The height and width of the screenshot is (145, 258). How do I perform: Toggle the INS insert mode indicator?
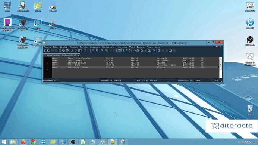point(216,81)
